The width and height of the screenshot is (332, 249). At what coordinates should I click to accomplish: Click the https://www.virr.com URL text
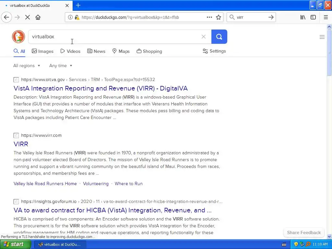[41, 136]
